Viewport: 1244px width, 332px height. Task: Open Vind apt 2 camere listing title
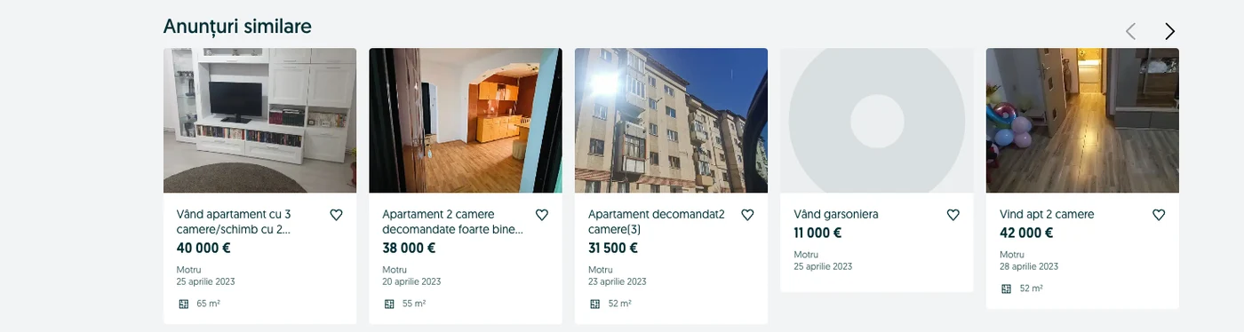tap(1047, 215)
